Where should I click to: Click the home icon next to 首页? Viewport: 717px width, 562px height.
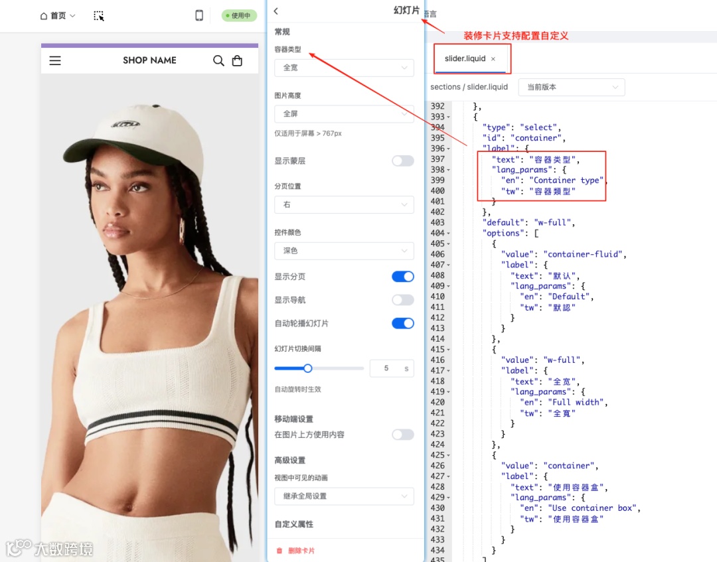click(x=44, y=16)
